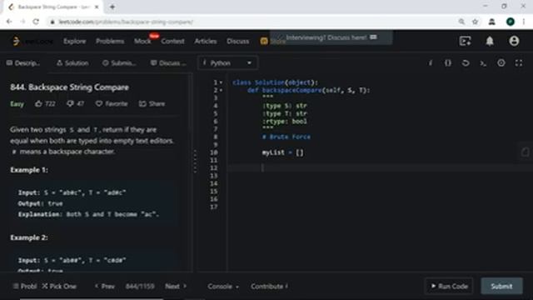Open the Contest menu item

pos(172,41)
